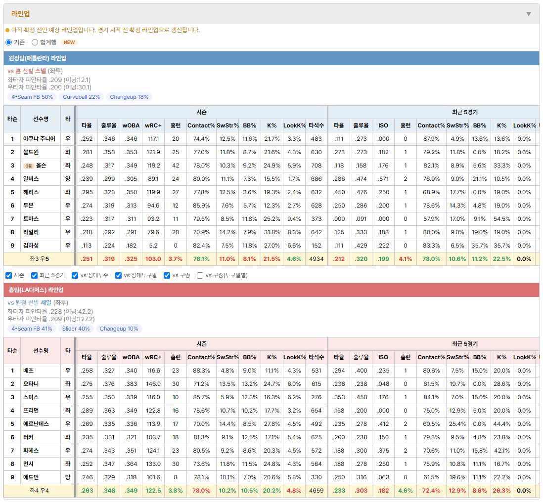543x503 pixels.
Task: Open home starter 스넬 pitcher link
Action: coord(41,71)
